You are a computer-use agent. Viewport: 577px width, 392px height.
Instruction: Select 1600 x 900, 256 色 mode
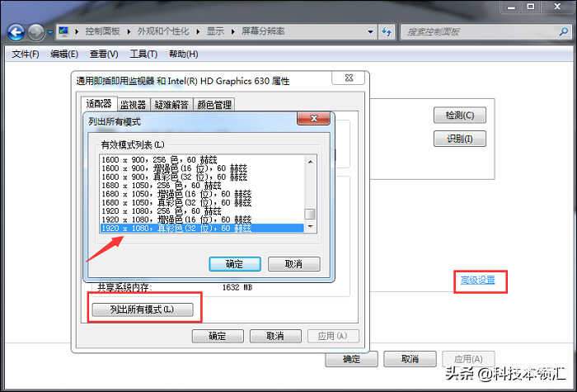[202, 160]
